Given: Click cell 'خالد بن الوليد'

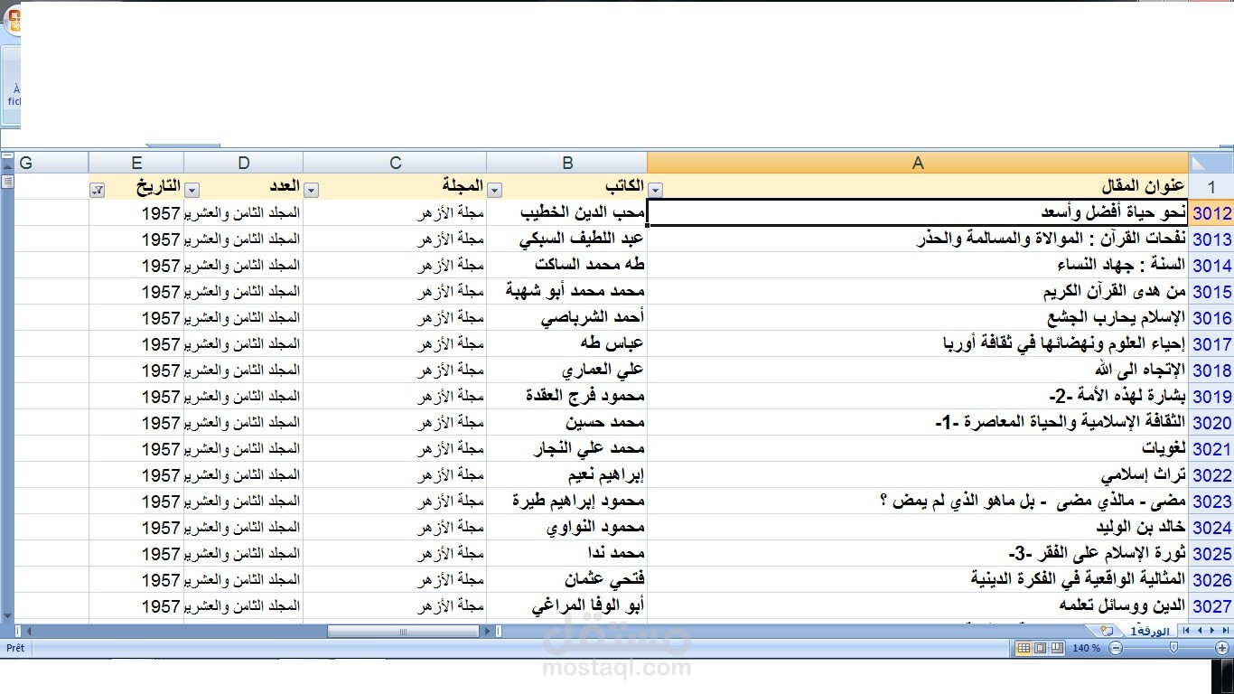Looking at the screenshot, I should (919, 528).
